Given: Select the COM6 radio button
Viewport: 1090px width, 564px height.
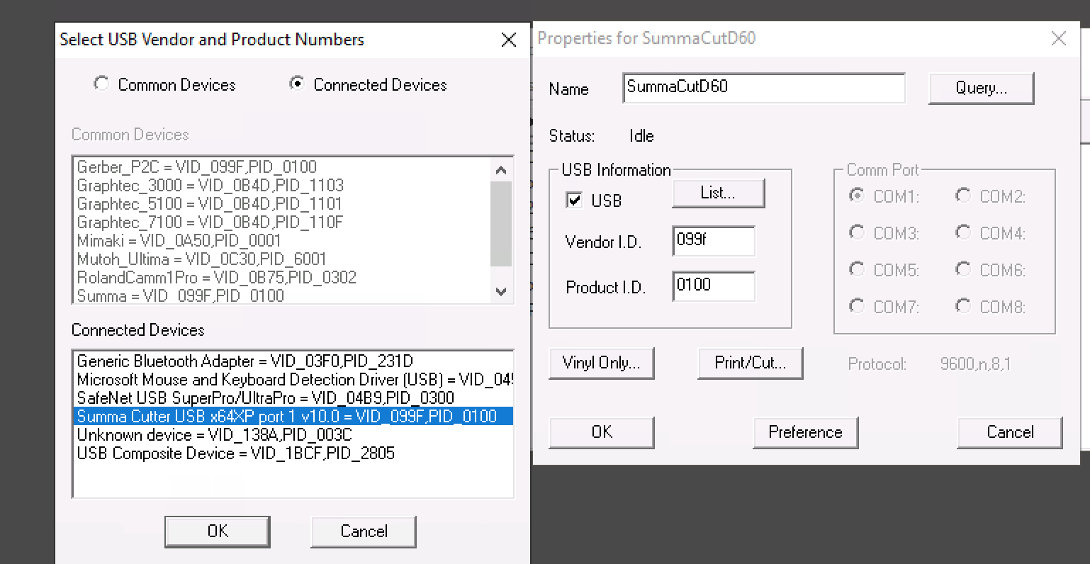Looking at the screenshot, I should [963, 269].
